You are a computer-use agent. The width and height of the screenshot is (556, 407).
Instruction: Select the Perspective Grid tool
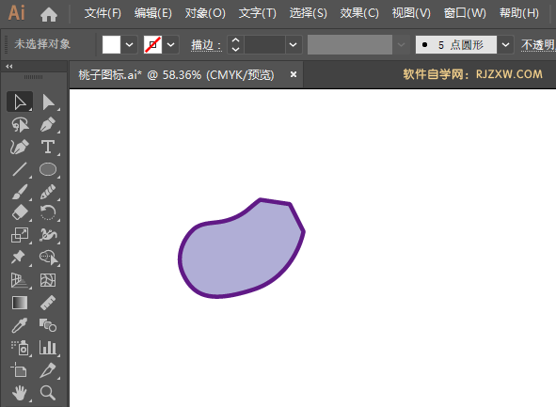click(x=20, y=280)
